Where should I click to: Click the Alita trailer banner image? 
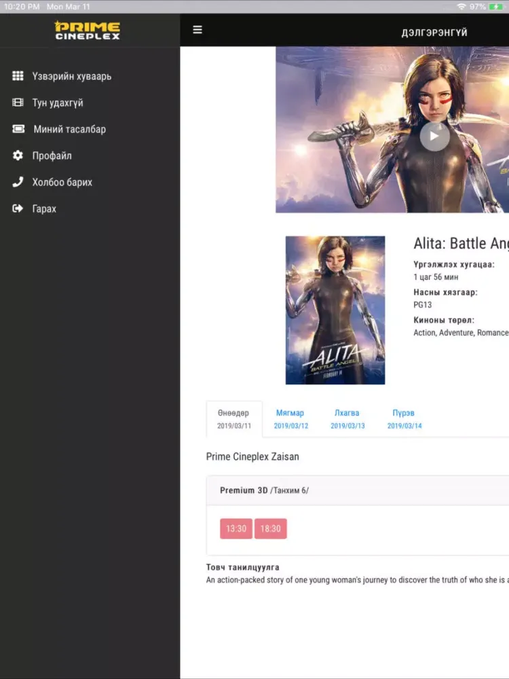(x=392, y=130)
